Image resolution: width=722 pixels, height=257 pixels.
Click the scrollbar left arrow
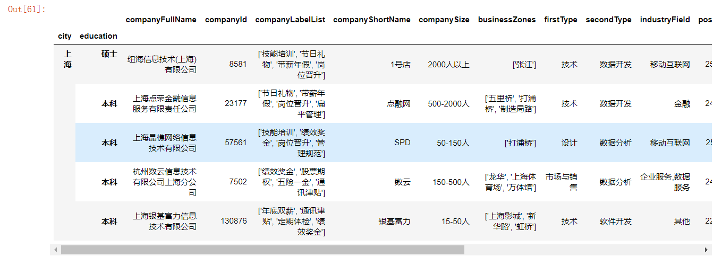click(55, 250)
